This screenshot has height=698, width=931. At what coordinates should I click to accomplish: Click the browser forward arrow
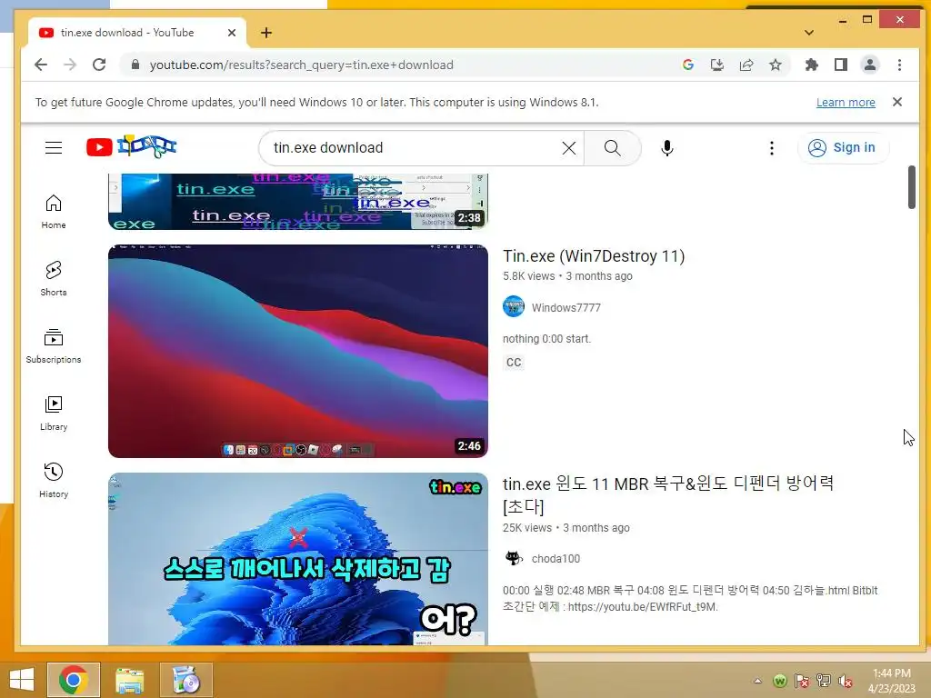click(70, 65)
